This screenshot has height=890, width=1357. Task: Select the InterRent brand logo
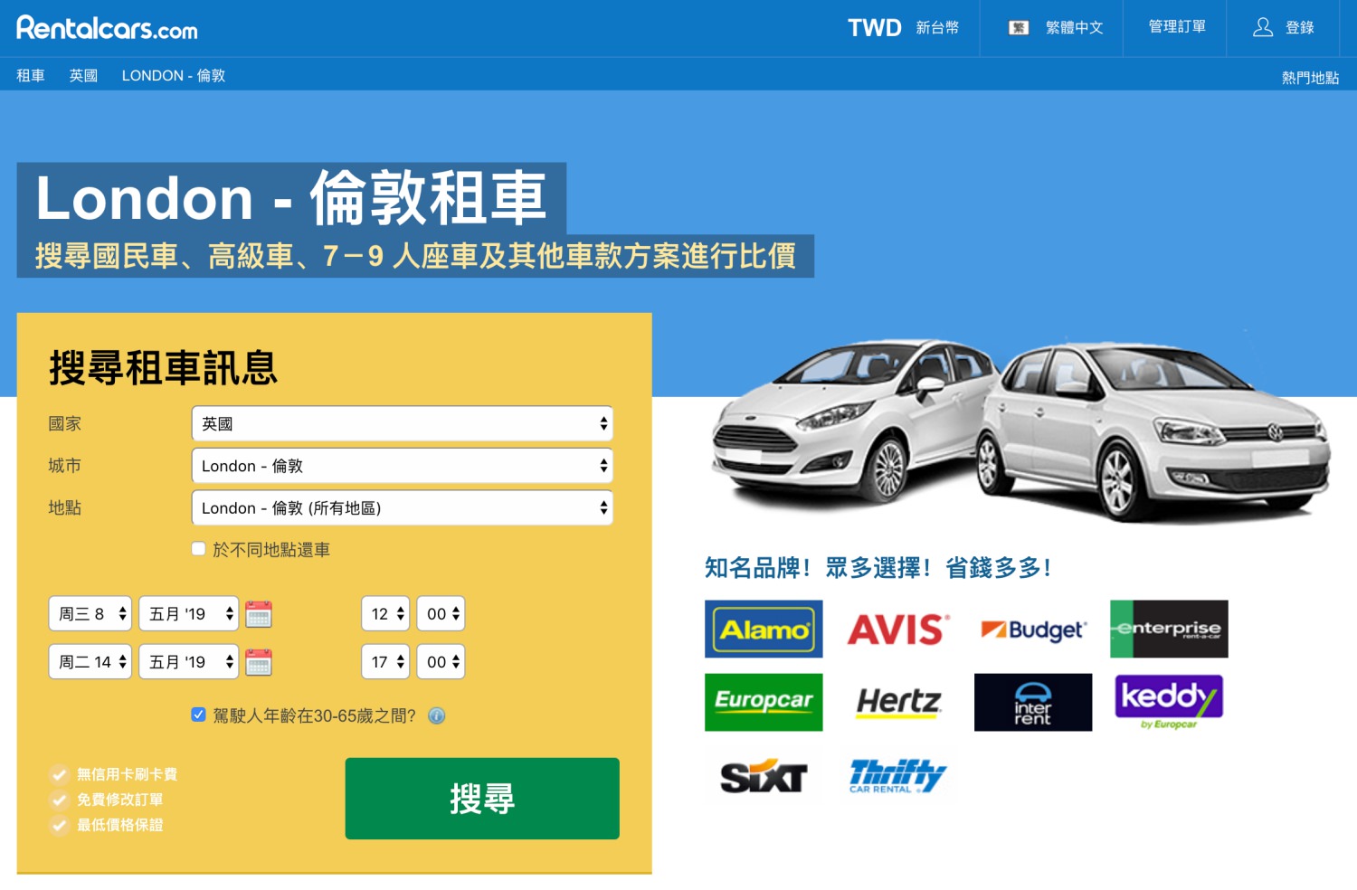tap(1033, 702)
